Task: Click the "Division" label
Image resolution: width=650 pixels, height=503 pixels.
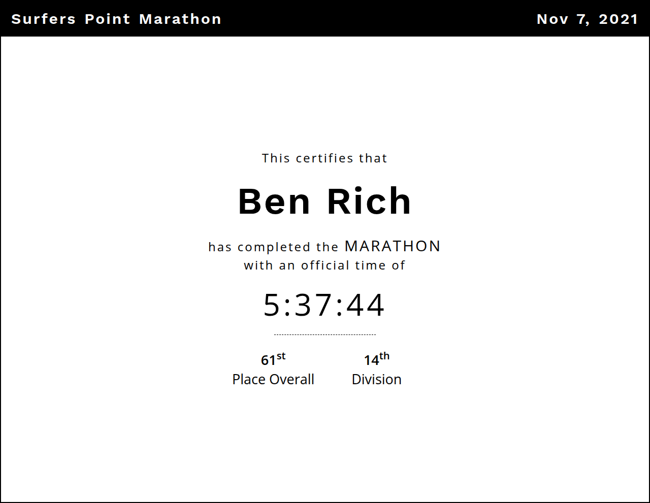Action: click(376, 379)
